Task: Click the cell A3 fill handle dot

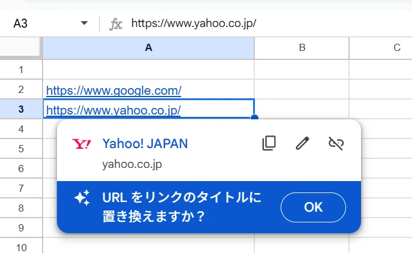Action: tap(254, 118)
